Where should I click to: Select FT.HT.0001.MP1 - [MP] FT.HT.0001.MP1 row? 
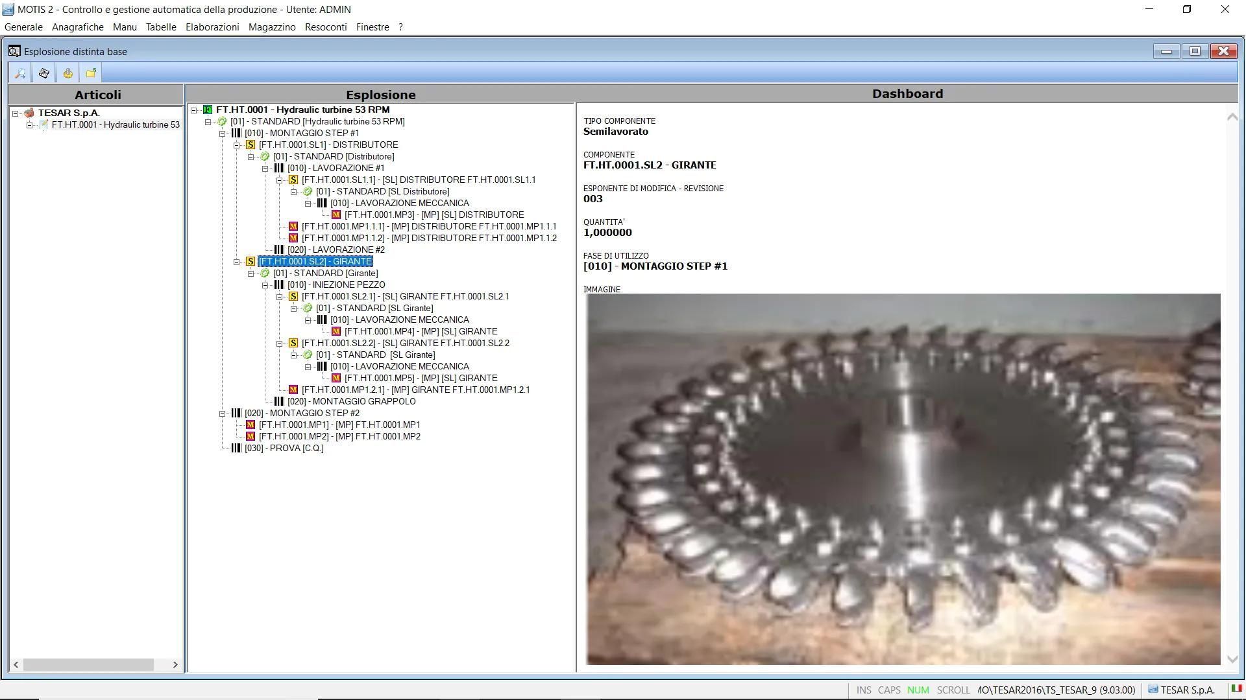[x=339, y=425]
